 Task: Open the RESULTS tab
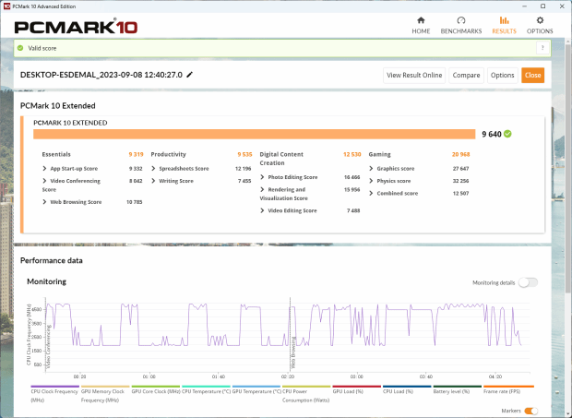(x=504, y=25)
